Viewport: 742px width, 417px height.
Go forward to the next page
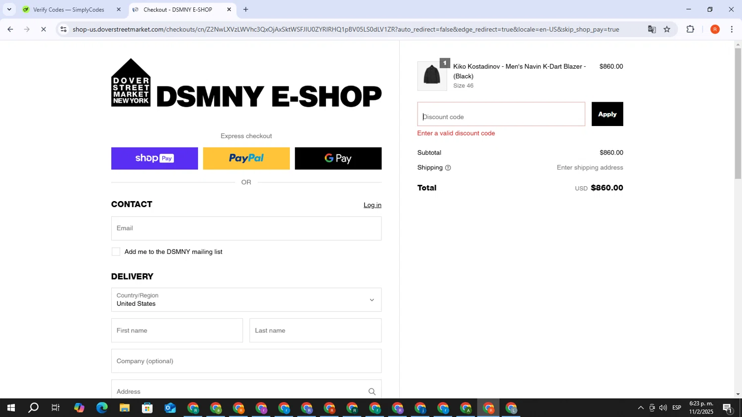pyautogui.click(x=27, y=30)
